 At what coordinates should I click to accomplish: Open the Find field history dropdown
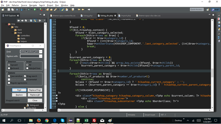tap(41, 52)
